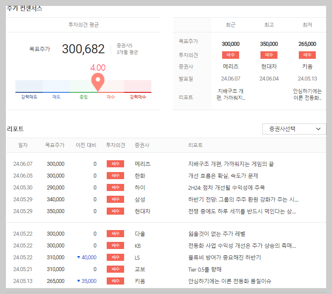Click the 메리츠 name in consensus summary
This screenshot has width=332, height=294.
pyautogui.click(x=230, y=67)
